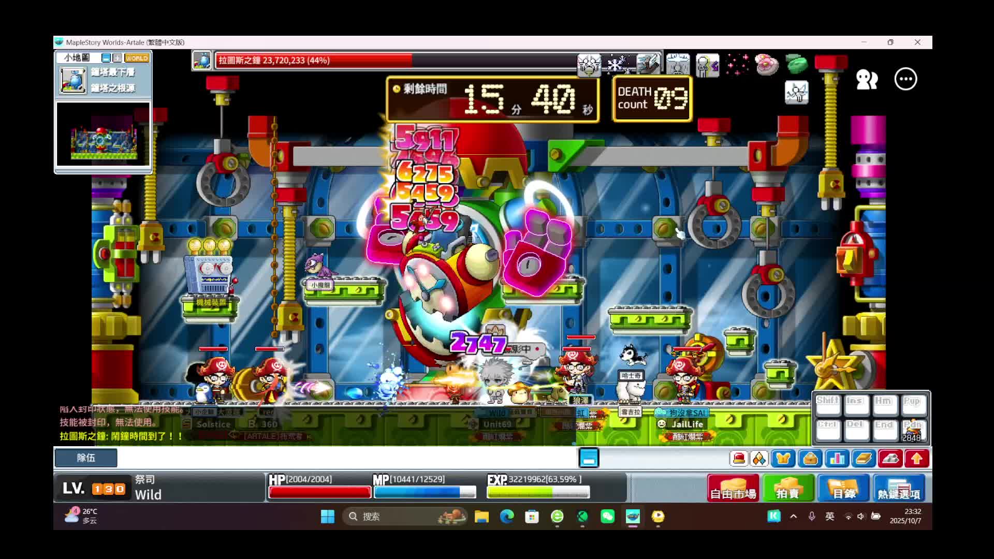Screen dimensions: 994x559
Task: Click the red up-arrow icon
Action: (917, 459)
